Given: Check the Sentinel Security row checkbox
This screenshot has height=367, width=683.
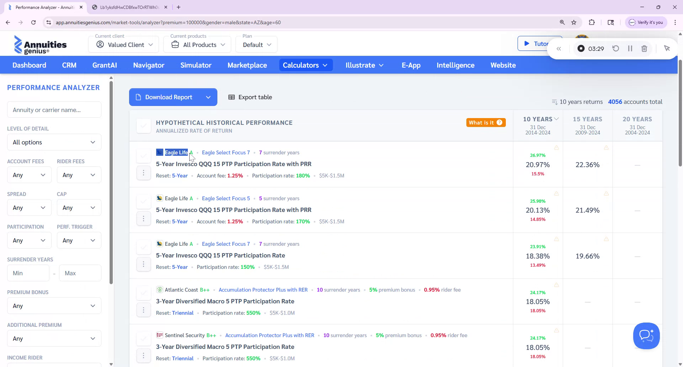Looking at the screenshot, I should (143, 338).
